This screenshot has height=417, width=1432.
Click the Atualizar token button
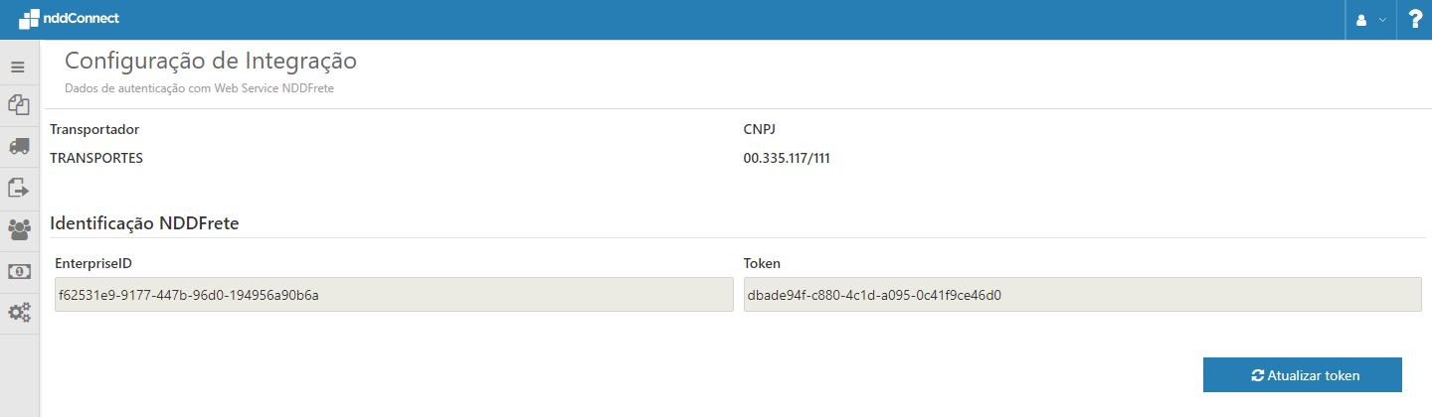tap(1302, 375)
